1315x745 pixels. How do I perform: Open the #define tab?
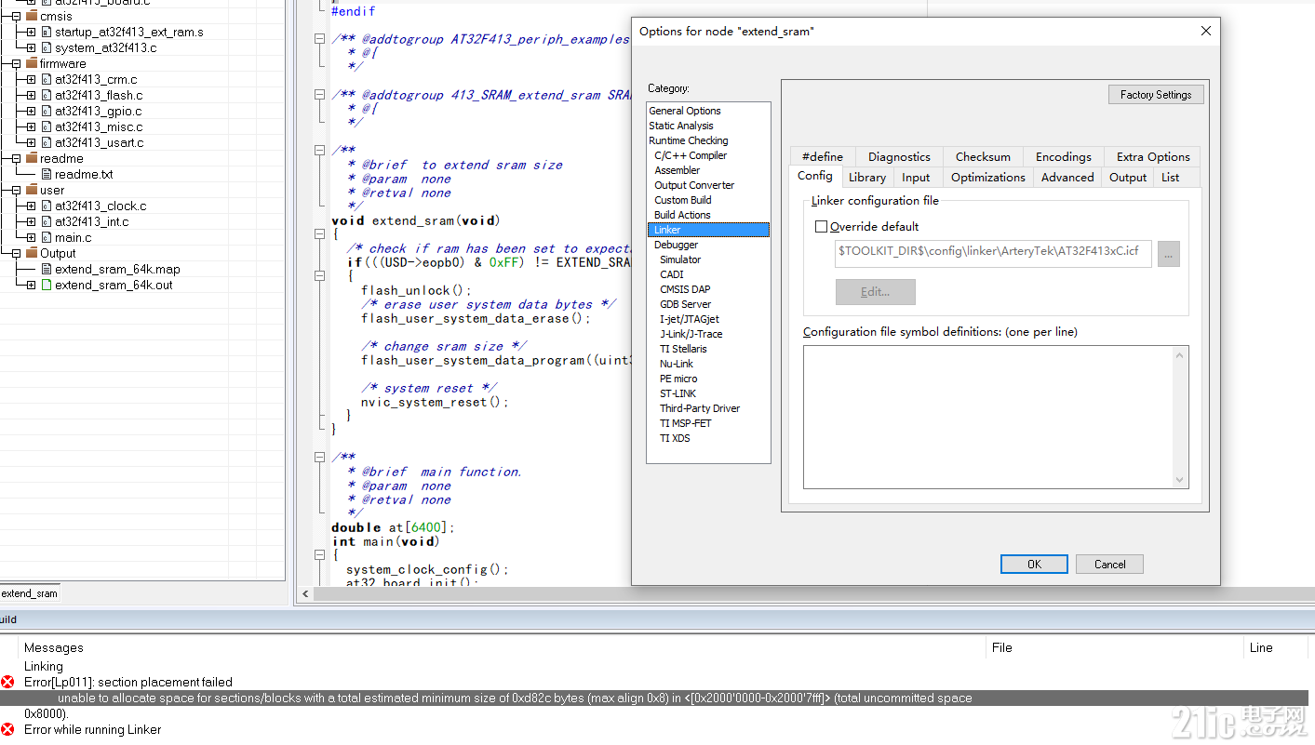pyautogui.click(x=822, y=156)
